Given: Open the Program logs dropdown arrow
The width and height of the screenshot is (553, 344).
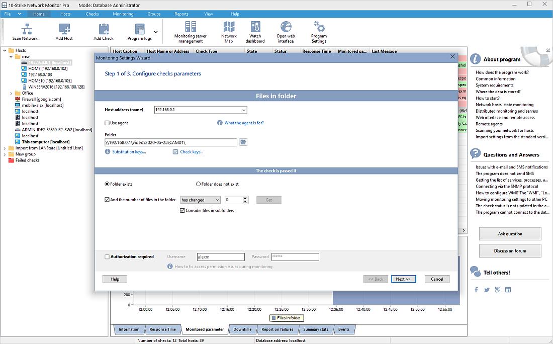Looking at the screenshot, I should 156,32.
